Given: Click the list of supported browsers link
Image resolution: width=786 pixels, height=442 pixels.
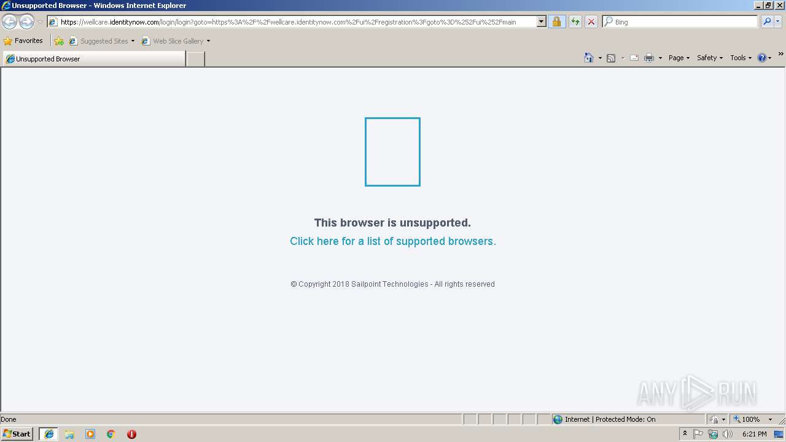Looking at the screenshot, I should point(393,241).
